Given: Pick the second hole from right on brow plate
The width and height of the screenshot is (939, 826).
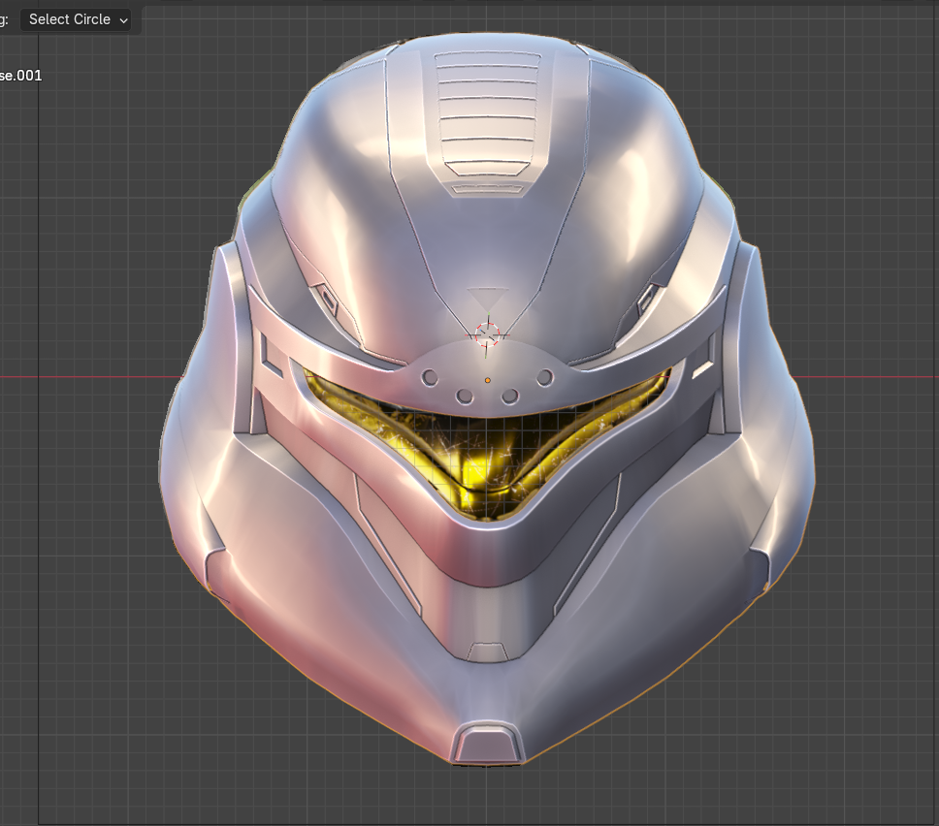Looking at the screenshot, I should pos(508,396).
